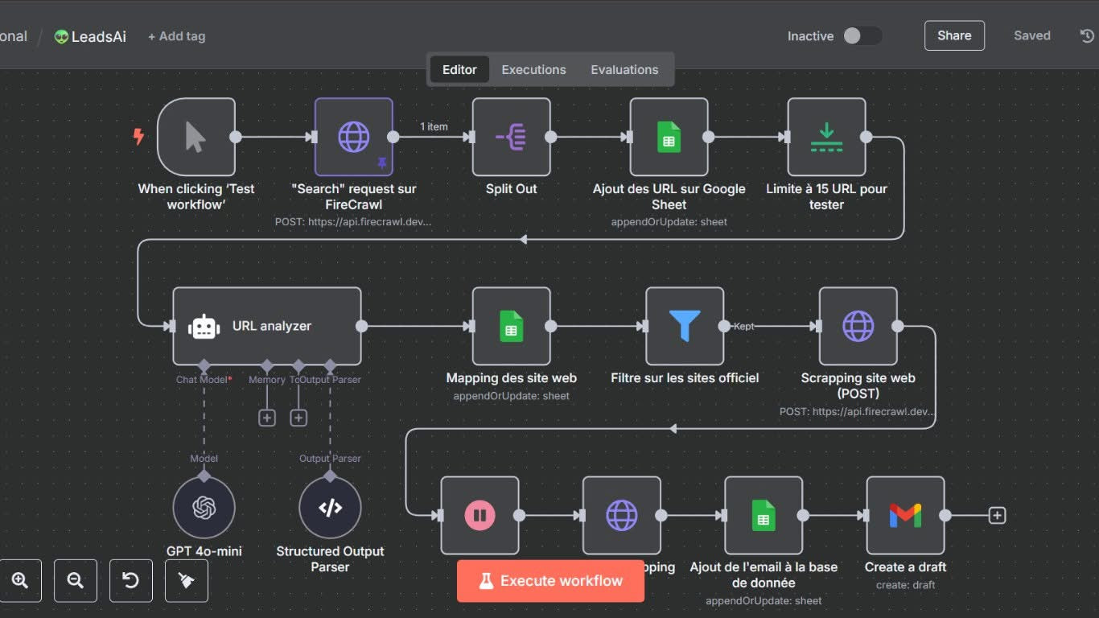1099x618 pixels.
Task: Click the Output Parser connector diamond on URL analyzer
Action: point(330,365)
